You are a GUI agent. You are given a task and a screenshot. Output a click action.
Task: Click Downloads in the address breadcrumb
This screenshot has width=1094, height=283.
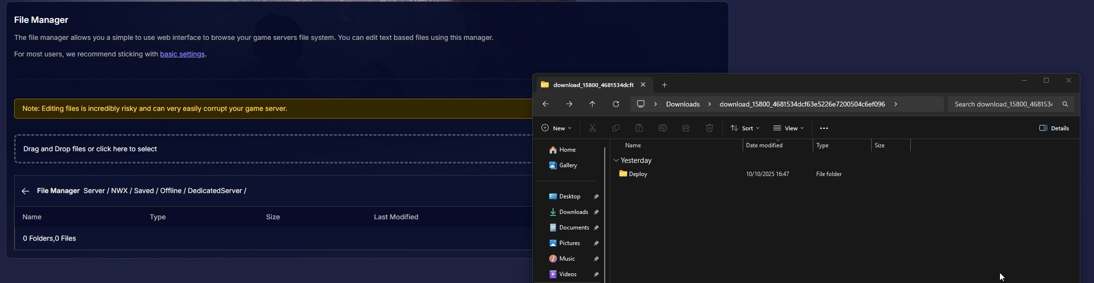[x=683, y=104]
